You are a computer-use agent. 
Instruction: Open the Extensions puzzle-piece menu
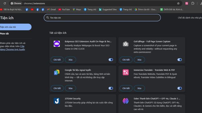[x=193, y=3]
